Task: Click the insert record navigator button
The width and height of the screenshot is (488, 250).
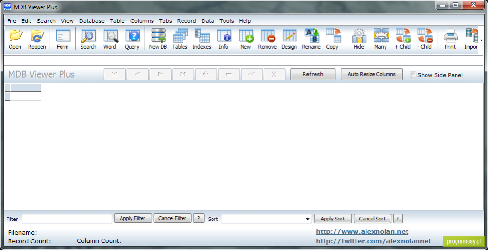Action: [206, 74]
